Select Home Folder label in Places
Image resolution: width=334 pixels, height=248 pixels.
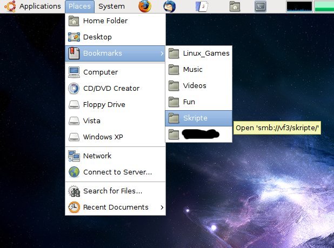105,21
